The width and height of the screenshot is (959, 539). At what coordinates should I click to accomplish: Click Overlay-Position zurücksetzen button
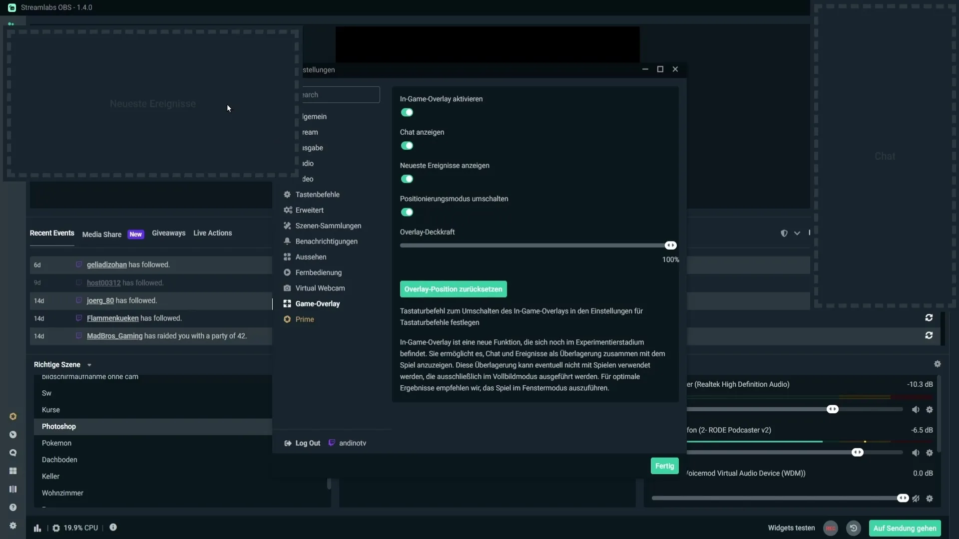pyautogui.click(x=453, y=289)
